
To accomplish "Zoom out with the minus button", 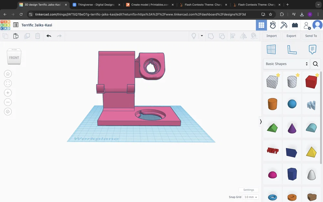I will tap(8, 102).
